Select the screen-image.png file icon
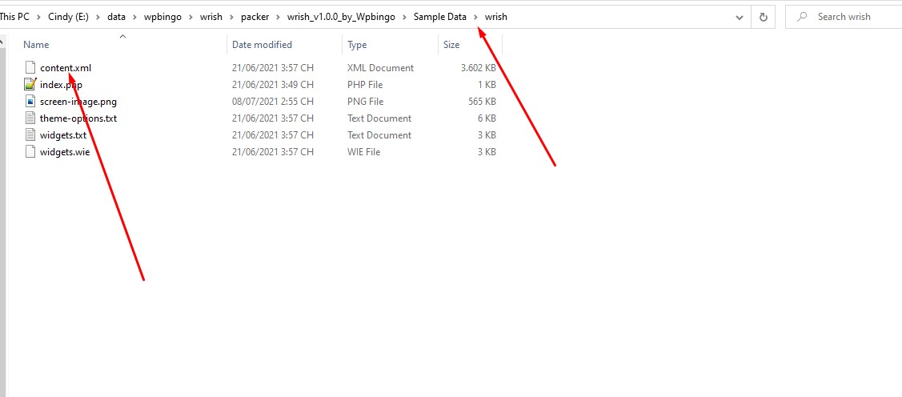Image resolution: width=902 pixels, height=397 pixels. [x=30, y=102]
